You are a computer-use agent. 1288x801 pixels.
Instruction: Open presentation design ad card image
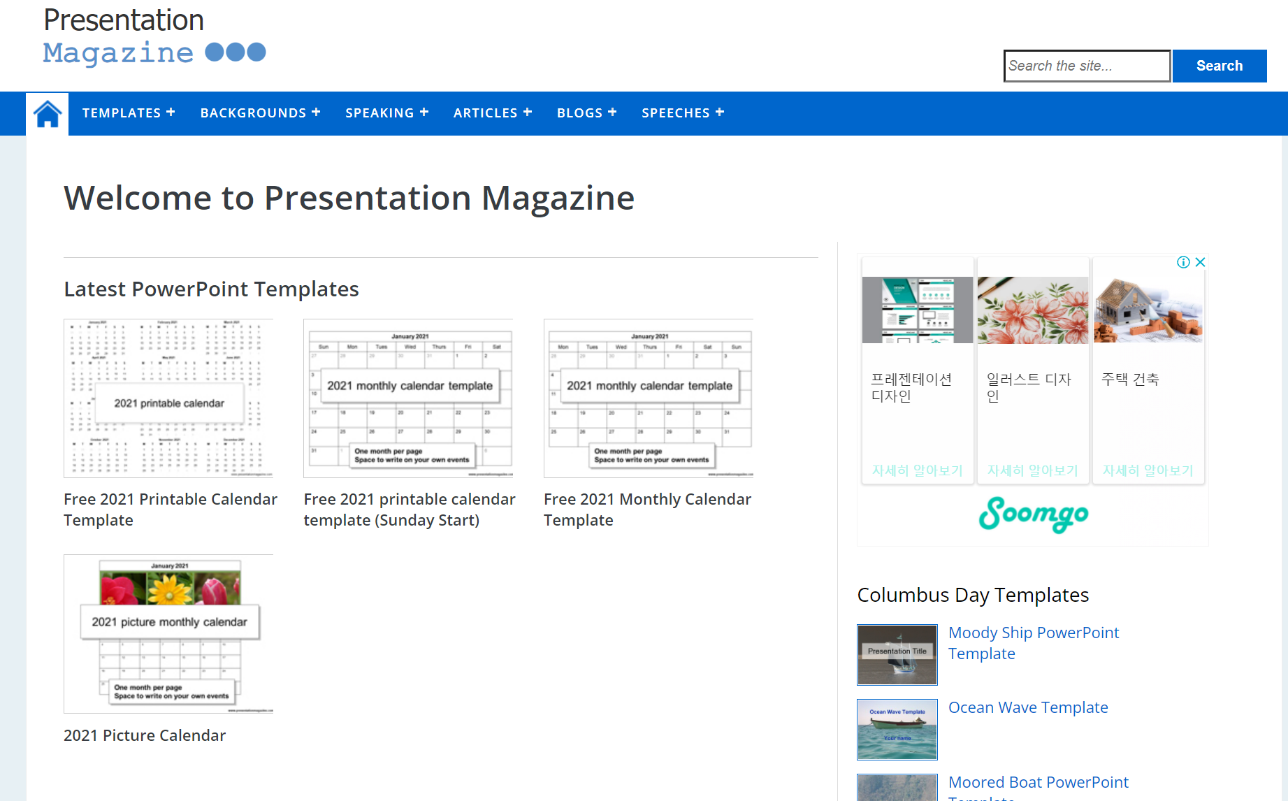click(918, 310)
